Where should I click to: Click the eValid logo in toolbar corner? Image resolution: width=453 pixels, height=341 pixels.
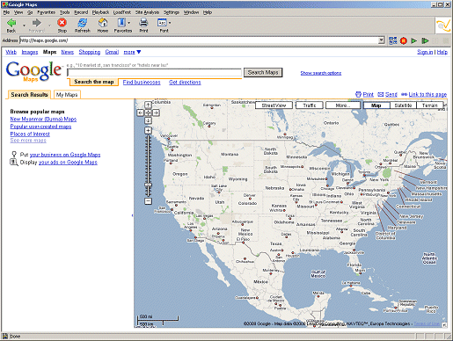[x=442, y=25]
